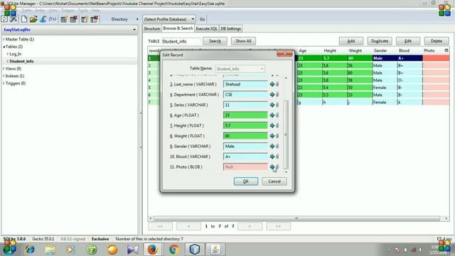Click the arrow icon beside Last_name field

pos(272,84)
